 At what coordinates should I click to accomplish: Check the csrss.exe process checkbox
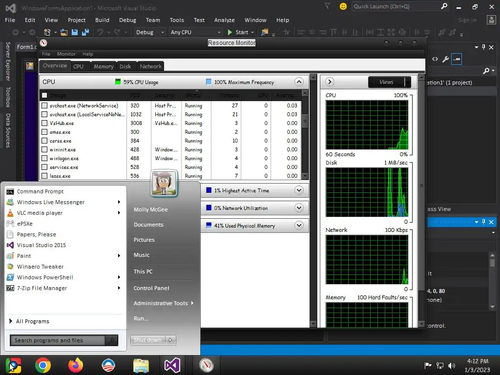click(x=44, y=141)
